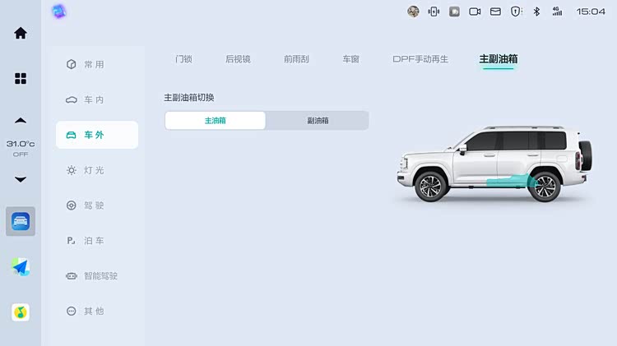
Task: Switch to 副油箱 auxiliary fuel tank
Action: pos(318,121)
